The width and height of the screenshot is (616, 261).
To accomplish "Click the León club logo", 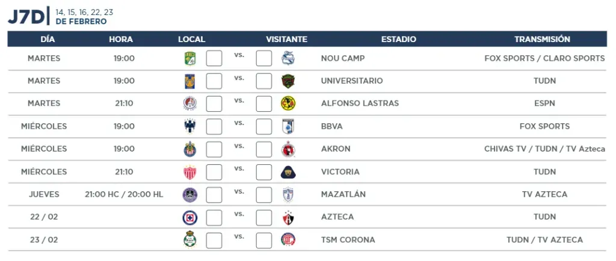I will [190, 58].
